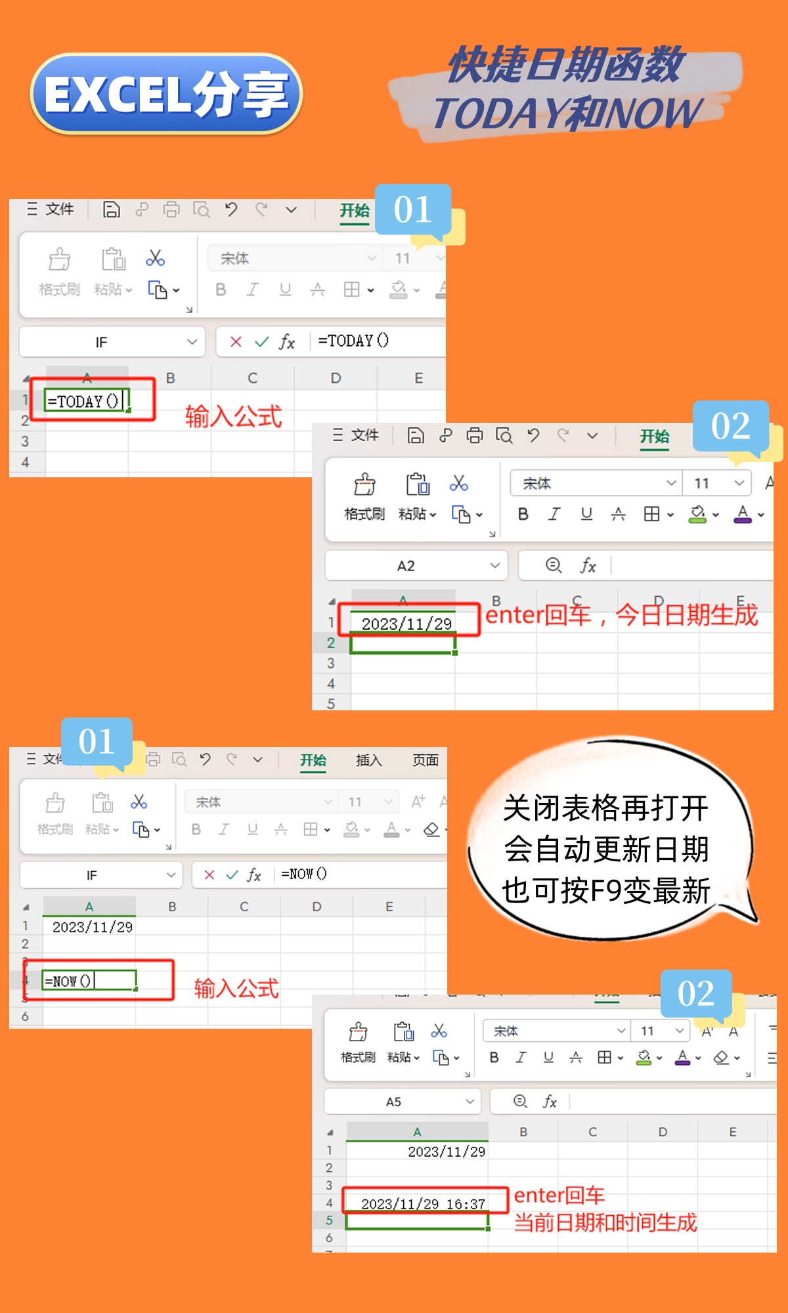Click the 格式刷 brush in the A2 screenshot
The width and height of the screenshot is (788, 1313).
(364, 497)
